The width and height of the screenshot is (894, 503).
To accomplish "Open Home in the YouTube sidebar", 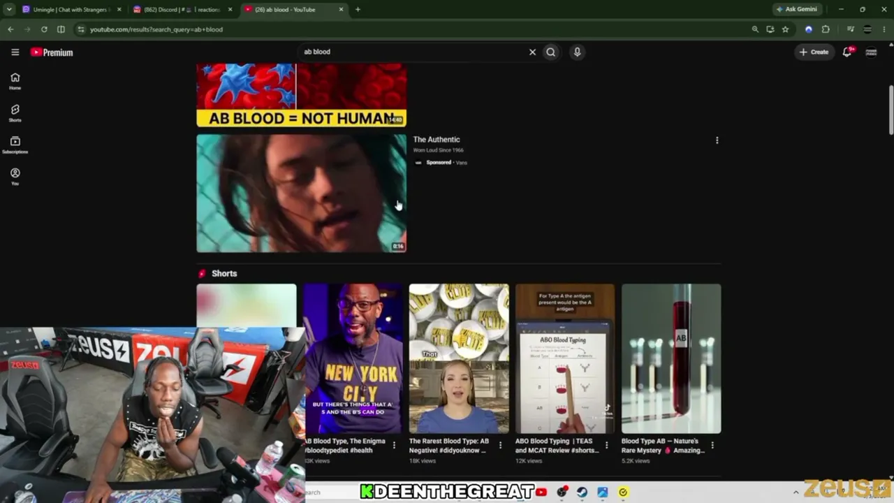I will pos(15,81).
